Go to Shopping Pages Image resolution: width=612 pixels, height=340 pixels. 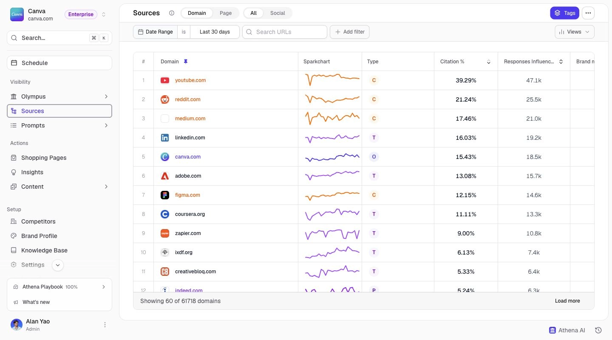coord(59,158)
